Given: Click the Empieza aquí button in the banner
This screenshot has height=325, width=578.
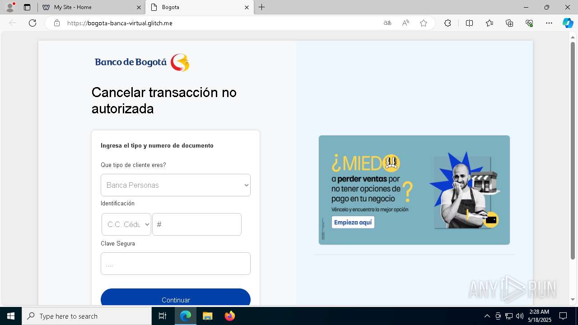Looking at the screenshot, I should coord(353,223).
